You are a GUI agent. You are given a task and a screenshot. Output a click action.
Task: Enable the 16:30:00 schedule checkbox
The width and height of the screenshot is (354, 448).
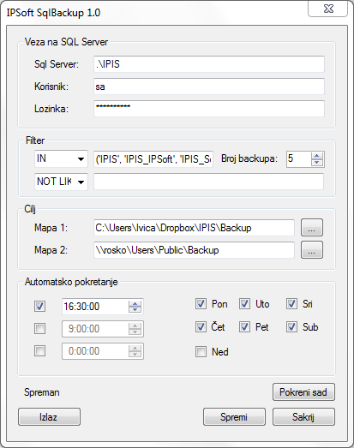coord(39,307)
